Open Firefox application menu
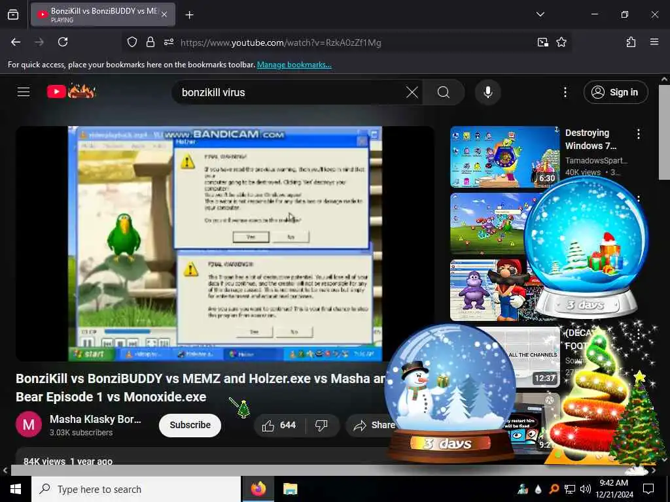Viewport: 670px width, 502px height. [x=654, y=42]
